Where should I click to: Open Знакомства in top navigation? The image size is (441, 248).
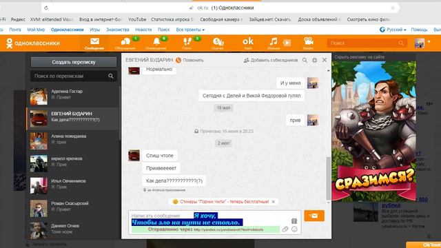118,30
